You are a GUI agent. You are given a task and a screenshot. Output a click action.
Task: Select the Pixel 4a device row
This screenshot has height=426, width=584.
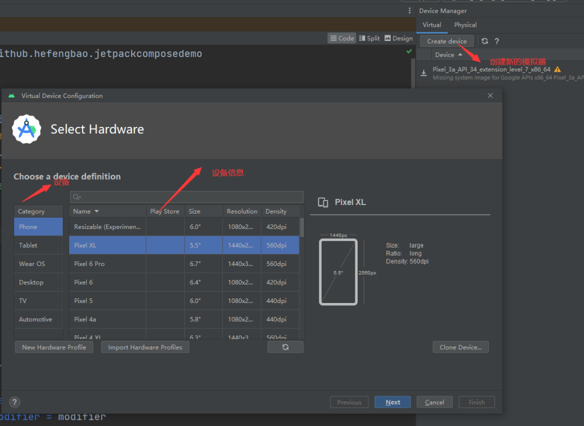(x=184, y=319)
